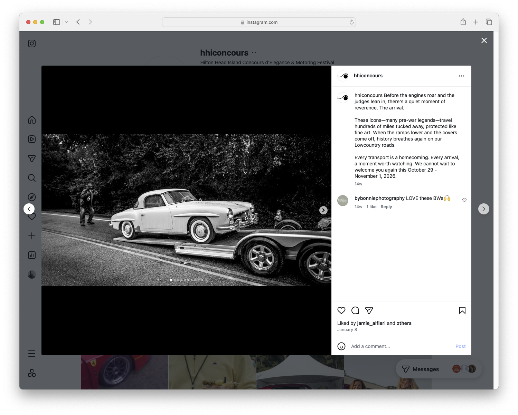Viewport: 518px width, 415px height.
Task: Select the Explore compass icon
Action: click(31, 197)
